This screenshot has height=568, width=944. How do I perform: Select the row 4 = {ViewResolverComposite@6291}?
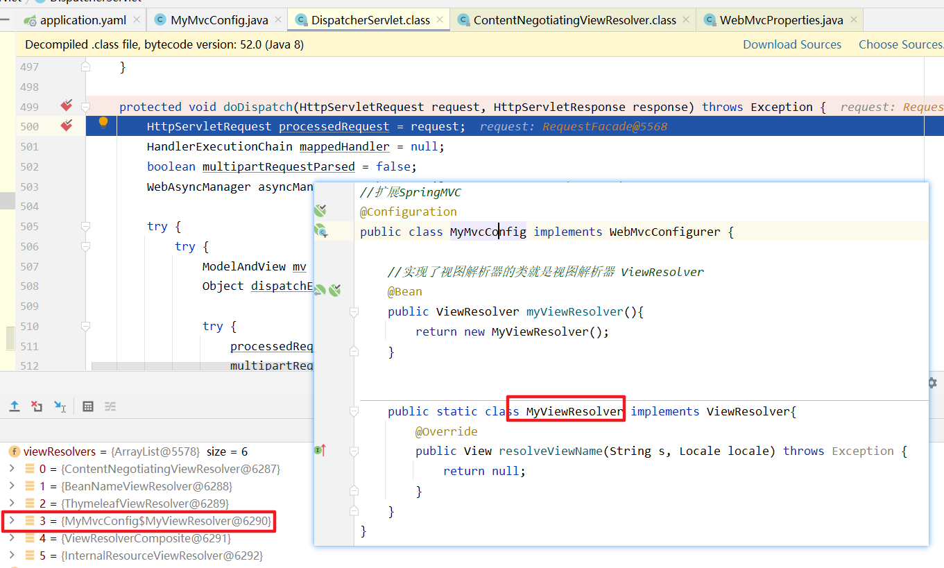point(157,537)
